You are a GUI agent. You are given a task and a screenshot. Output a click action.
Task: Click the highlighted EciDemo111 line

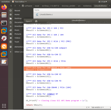click(39, 70)
